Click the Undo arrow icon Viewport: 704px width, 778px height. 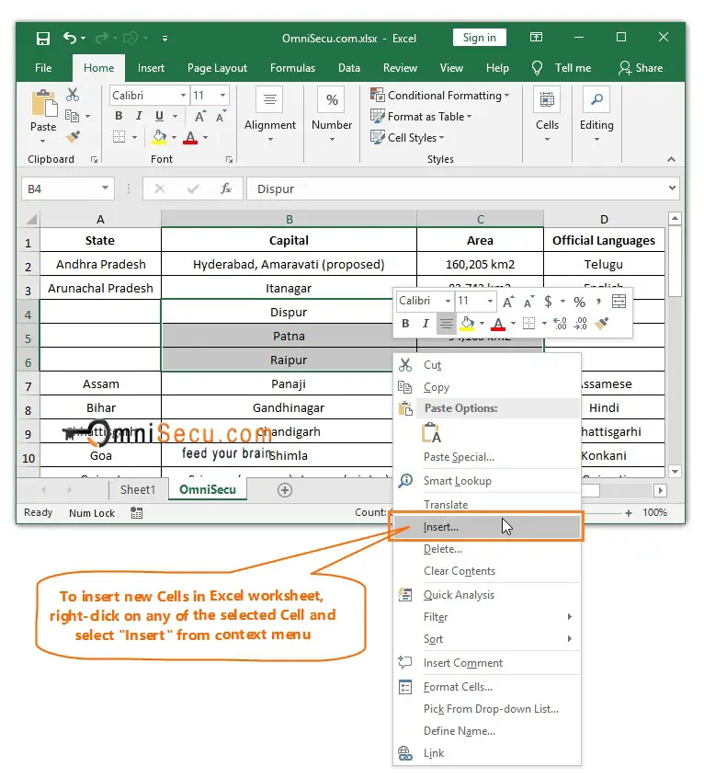tap(70, 38)
